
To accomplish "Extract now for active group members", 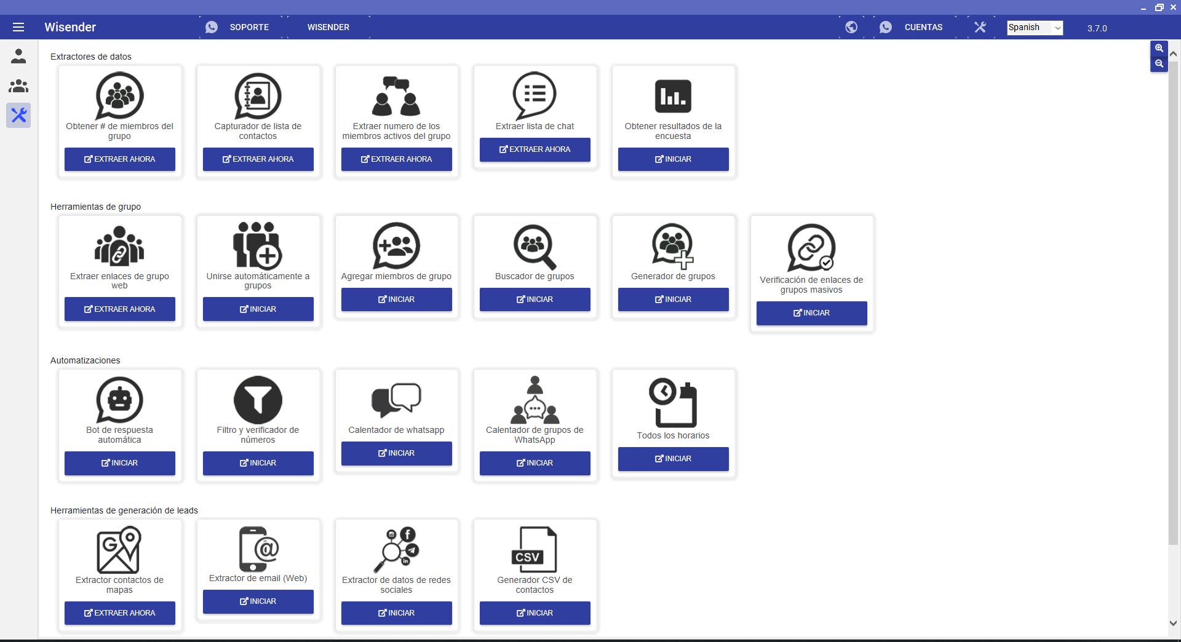I will point(397,159).
